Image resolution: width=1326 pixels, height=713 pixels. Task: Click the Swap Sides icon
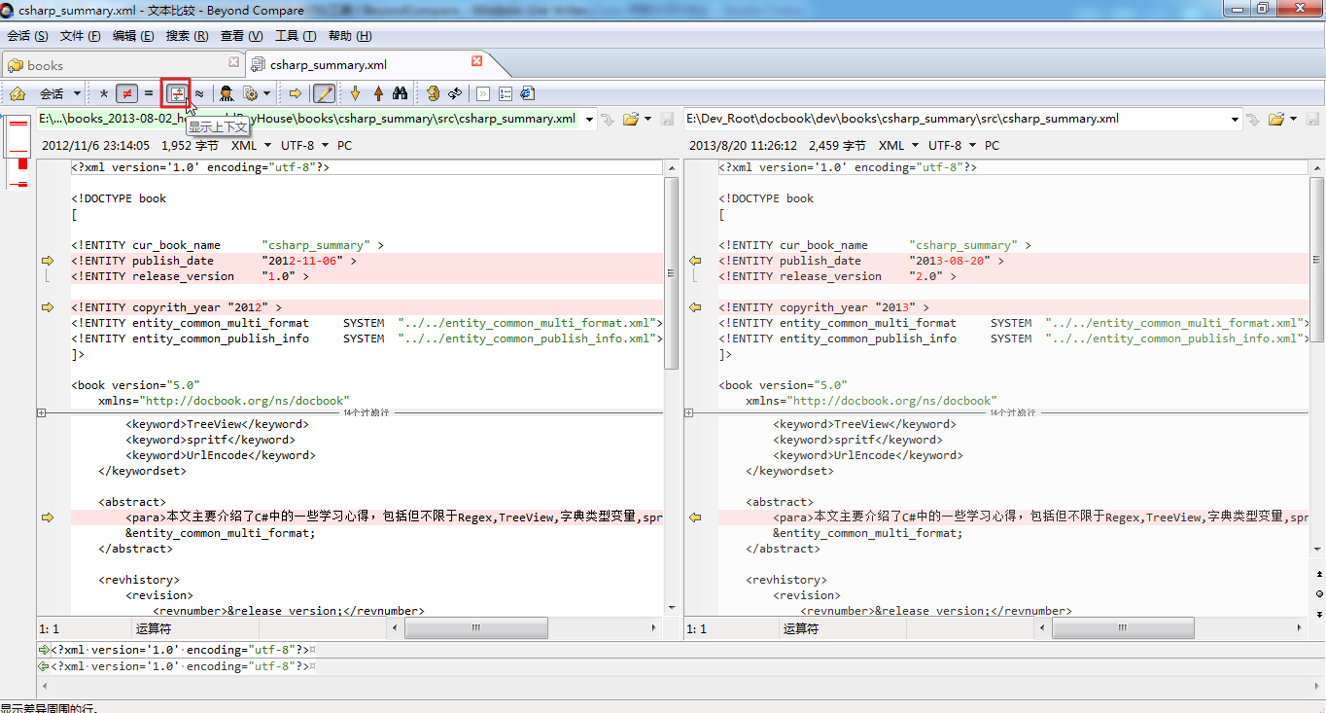point(454,94)
